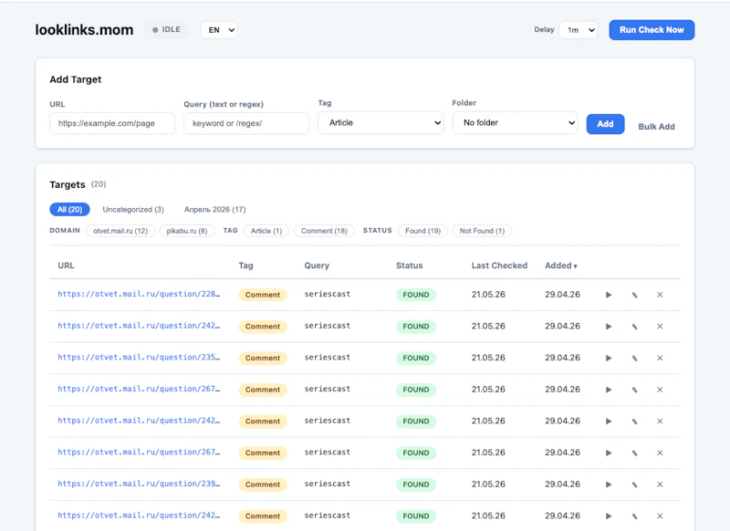Toggle the Not Found (1) filter

click(x=482, y=231)
